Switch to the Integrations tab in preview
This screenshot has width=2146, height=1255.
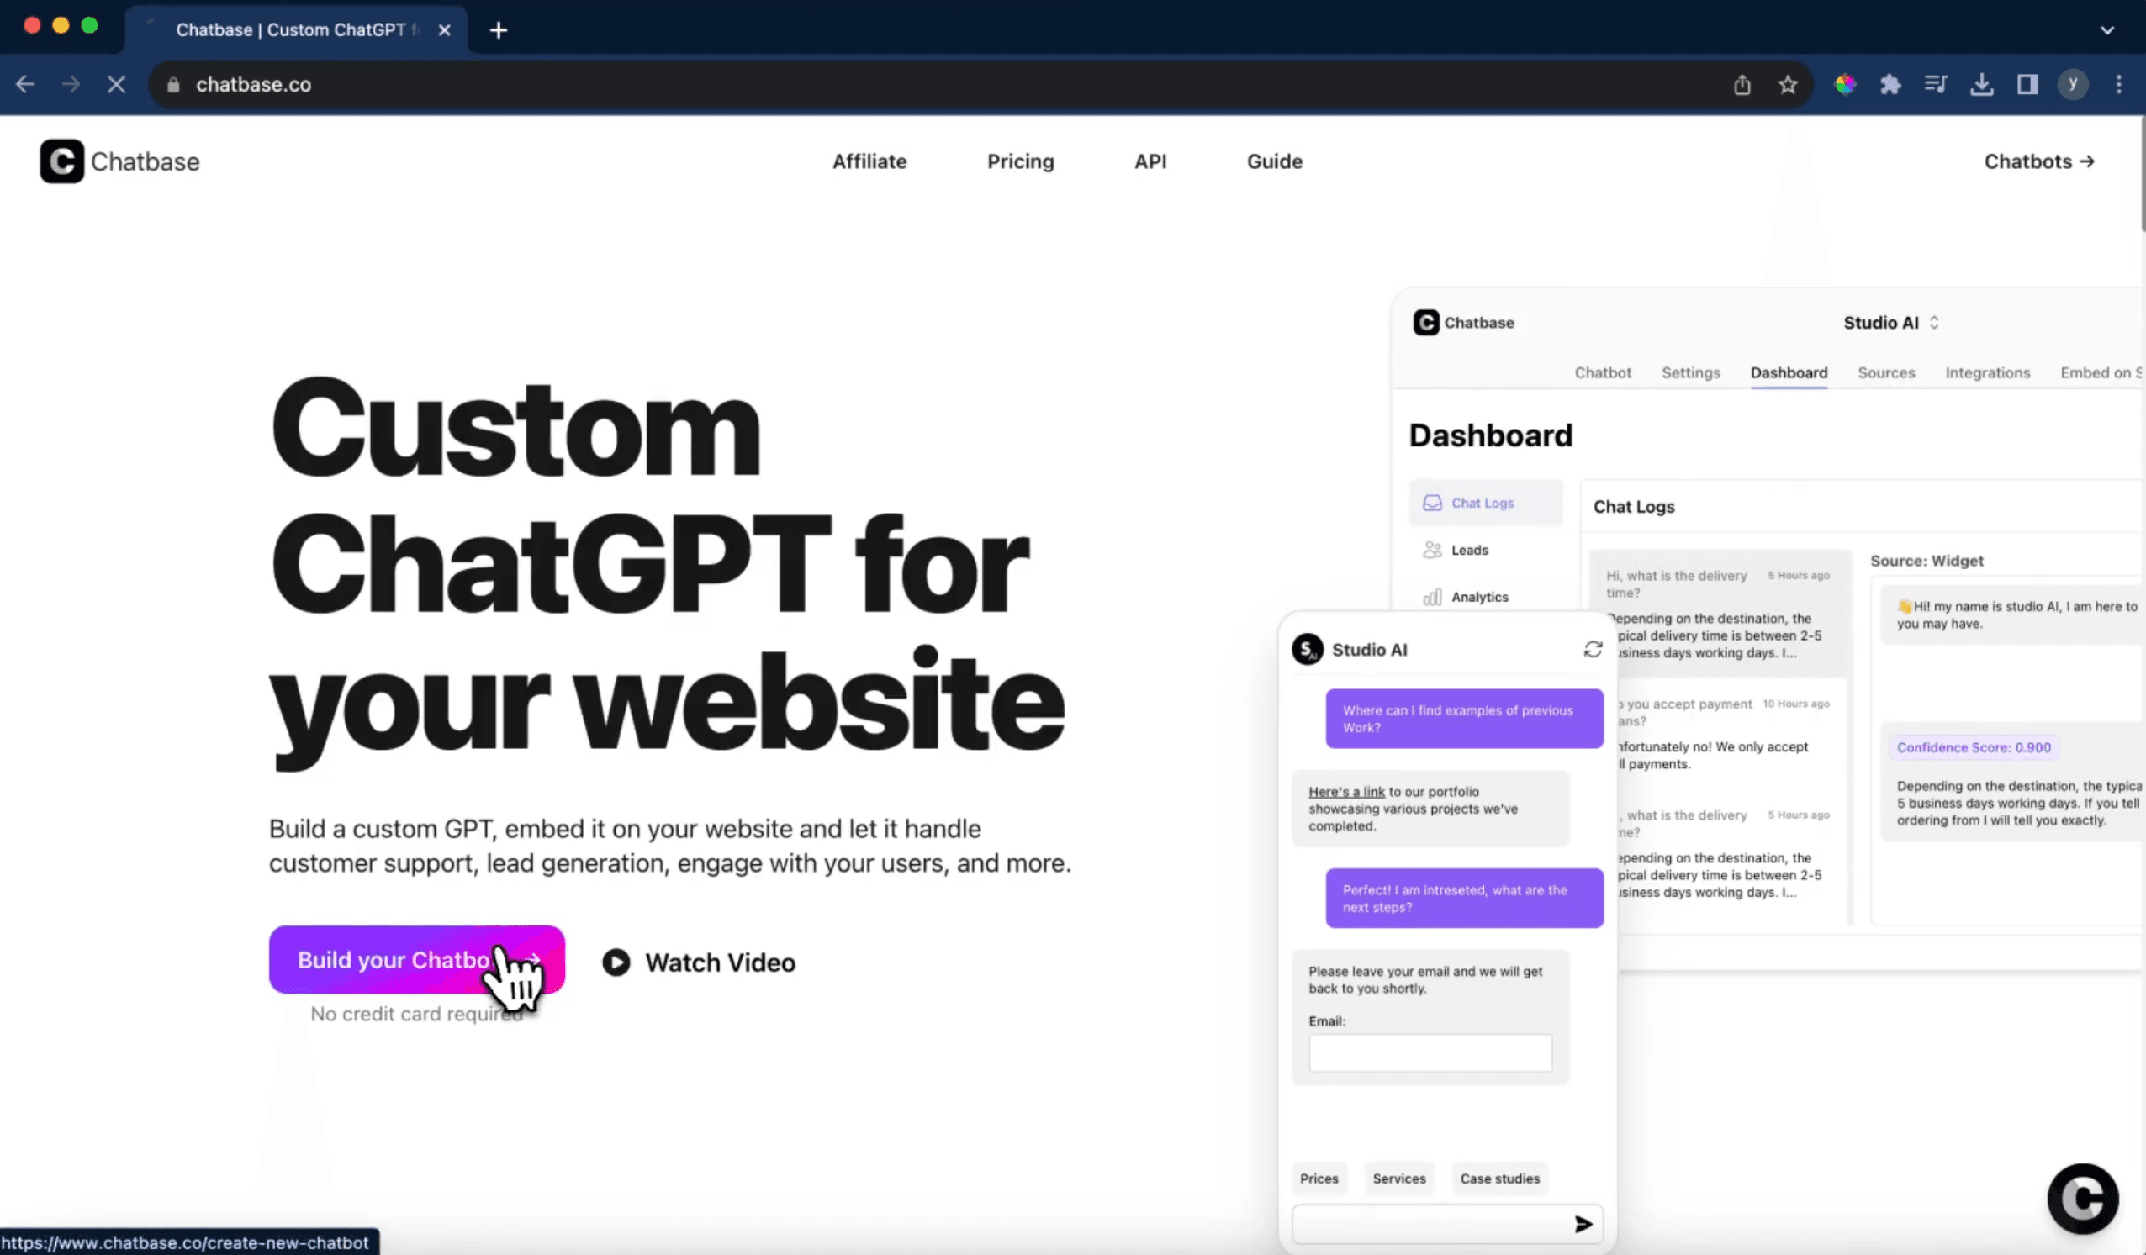point(1988,372)
